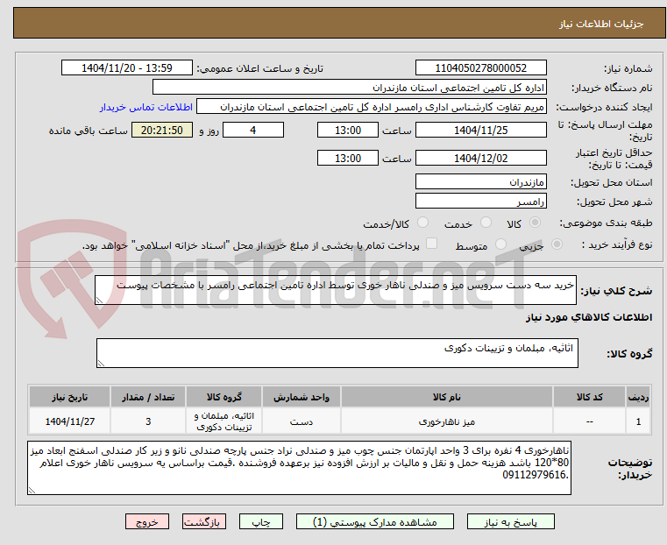
Task: Click the پاسخ به نیاز button
Action: [510, 521]
